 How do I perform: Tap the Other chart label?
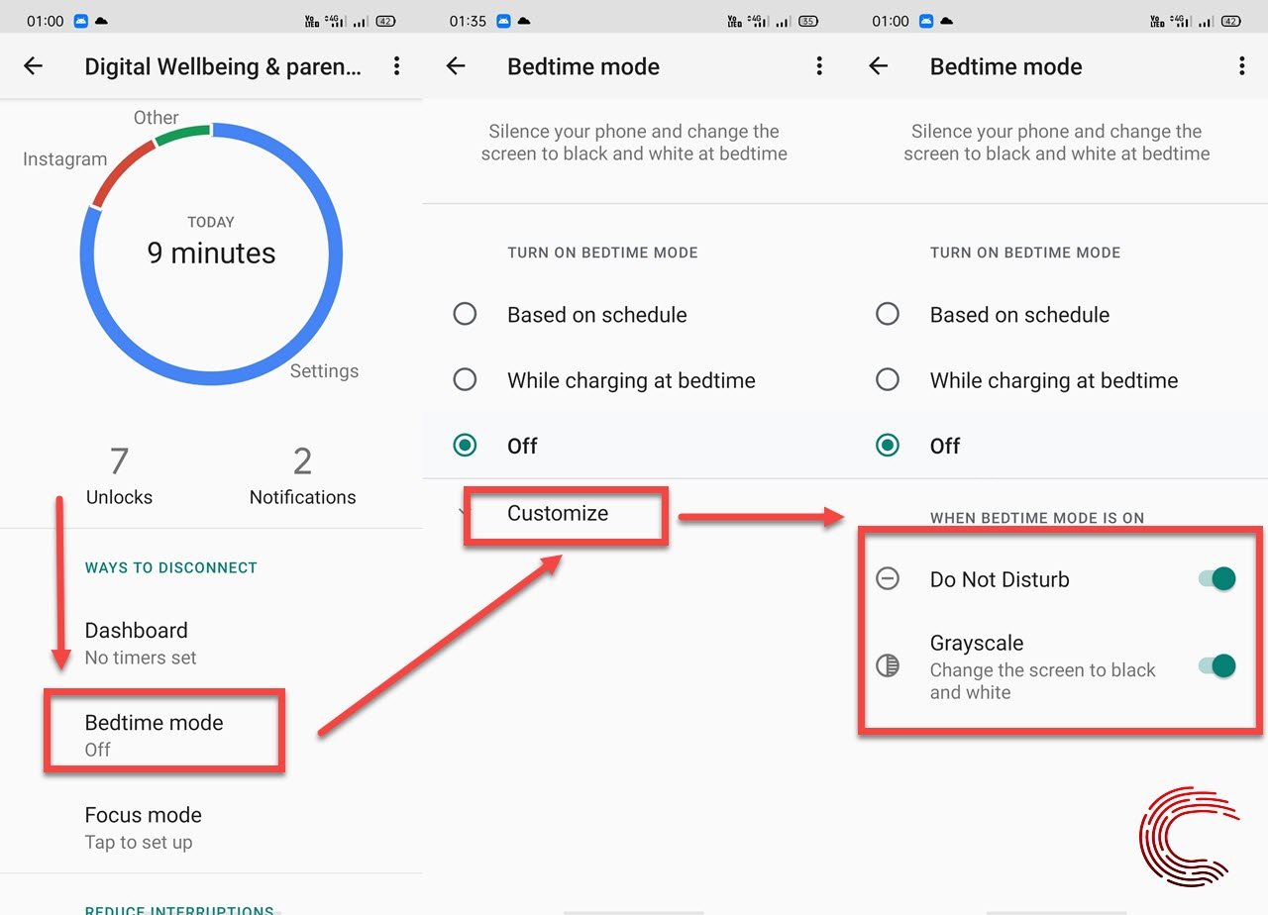(x=157, y=118)
